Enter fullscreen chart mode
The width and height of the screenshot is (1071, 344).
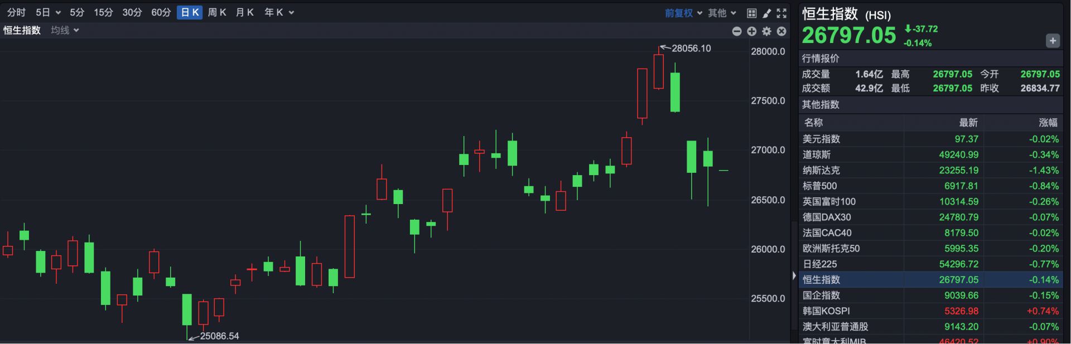[781, 13]
